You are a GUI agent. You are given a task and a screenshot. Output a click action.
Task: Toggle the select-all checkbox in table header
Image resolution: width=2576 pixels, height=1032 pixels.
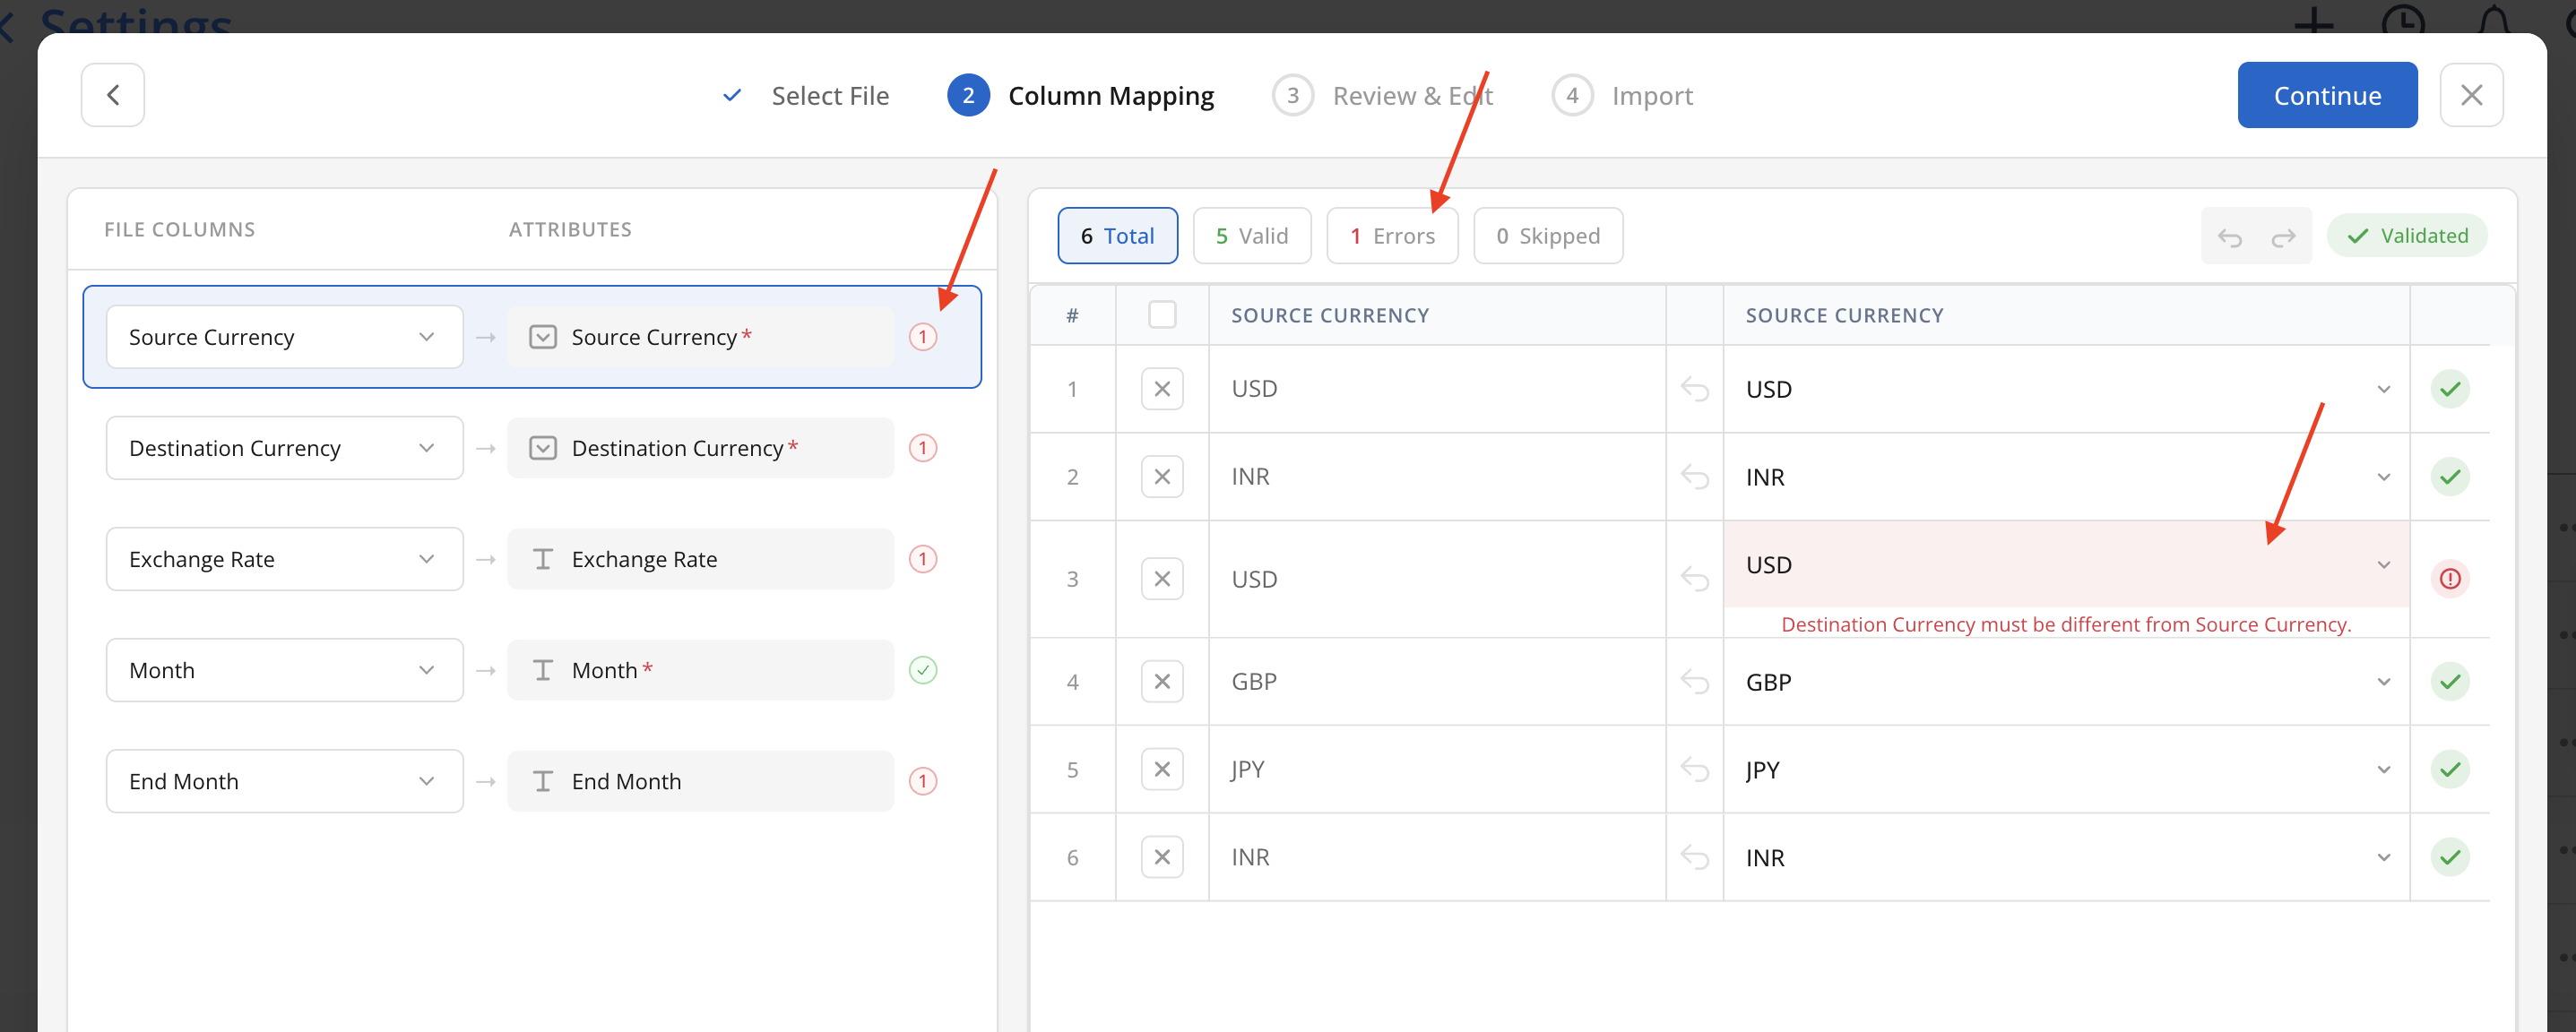(1161, 314)
